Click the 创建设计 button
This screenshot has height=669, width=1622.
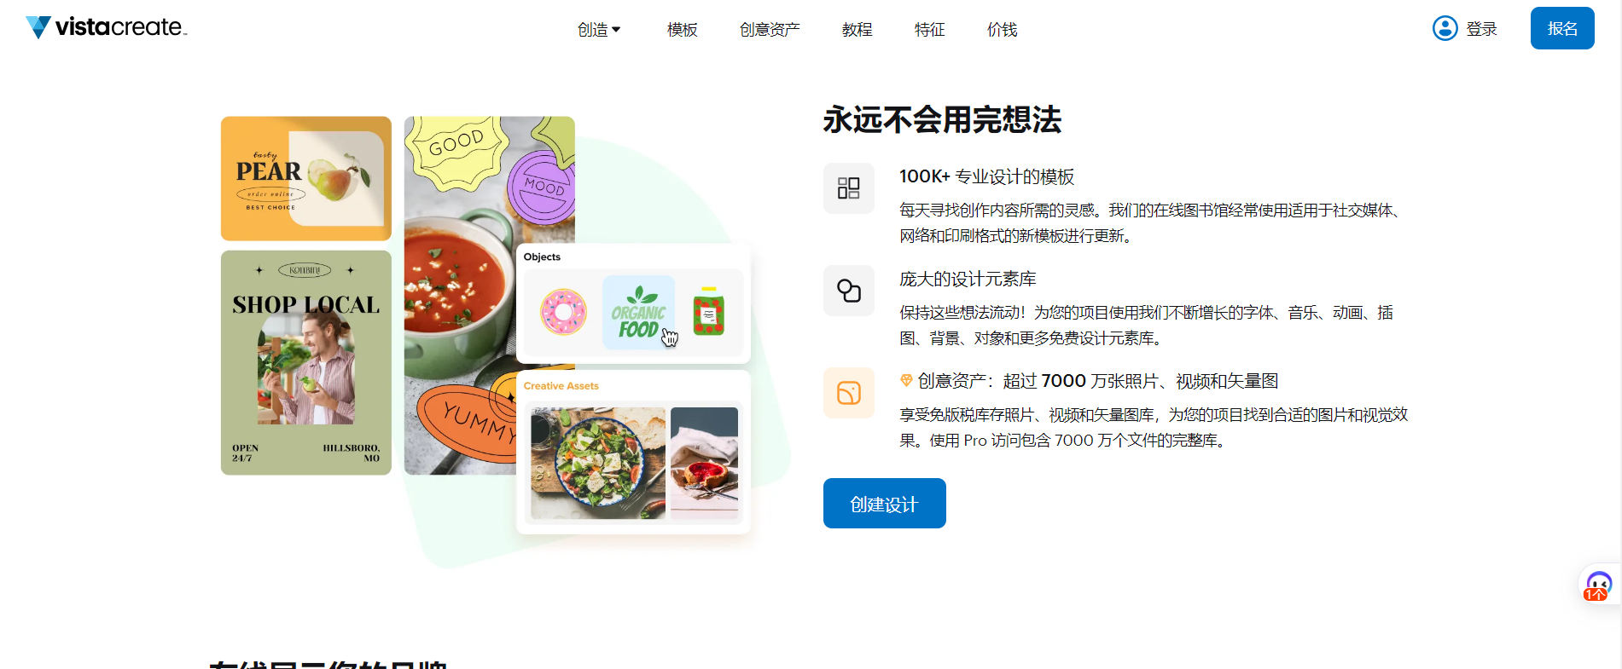click(x=884, y=503)
